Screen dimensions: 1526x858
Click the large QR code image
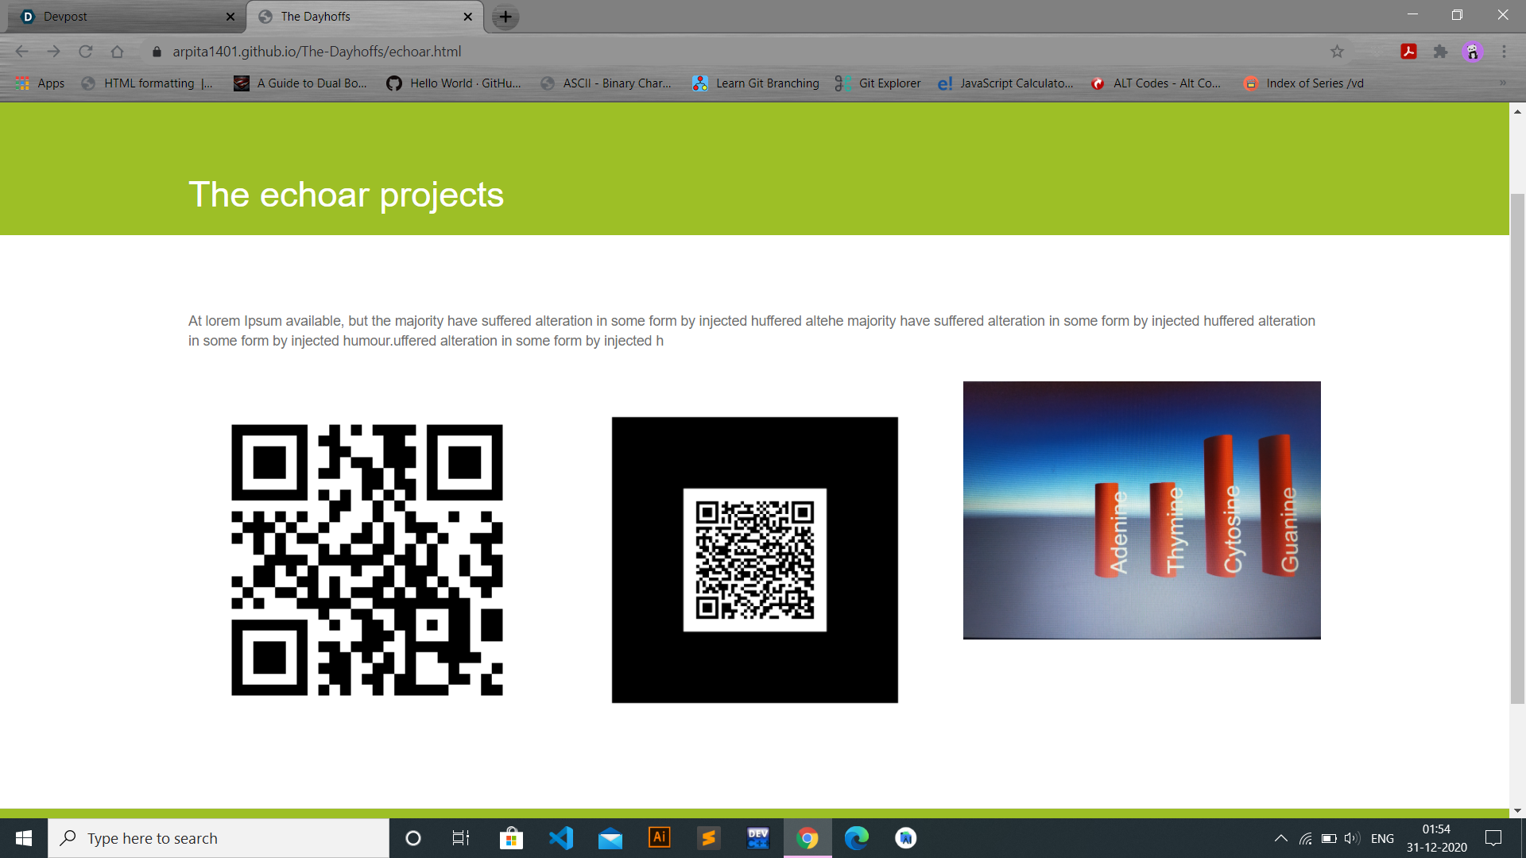367,560
